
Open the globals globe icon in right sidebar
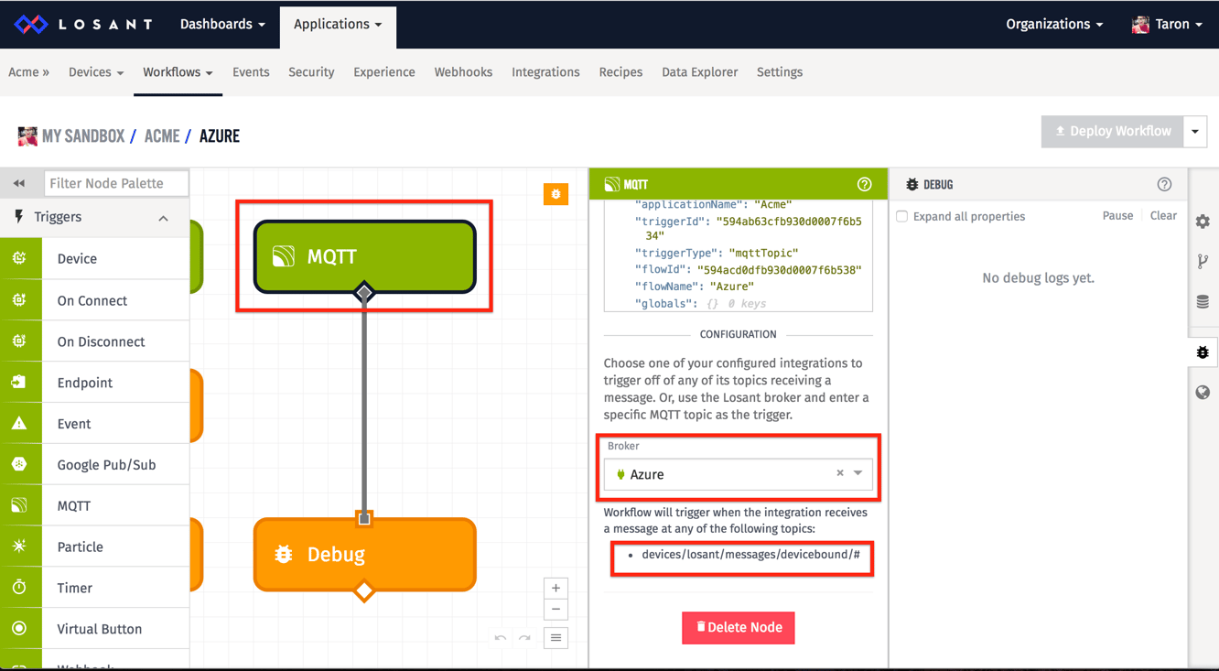(x=1203, y=392)
